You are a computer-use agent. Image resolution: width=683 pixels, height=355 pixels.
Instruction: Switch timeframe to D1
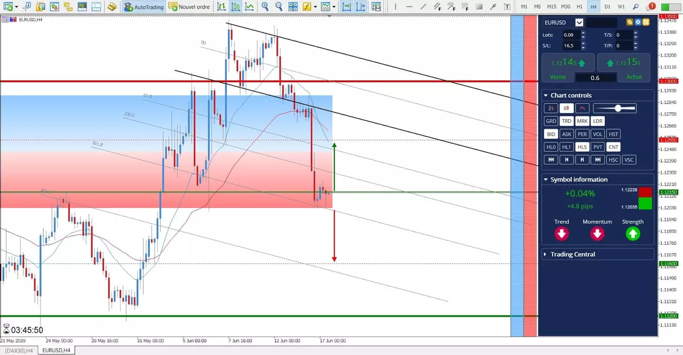click(607, 6)
